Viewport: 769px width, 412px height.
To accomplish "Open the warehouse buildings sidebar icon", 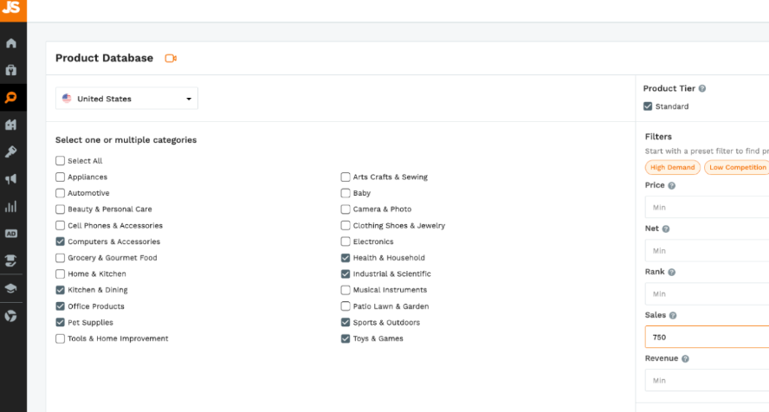I will 10,125.
